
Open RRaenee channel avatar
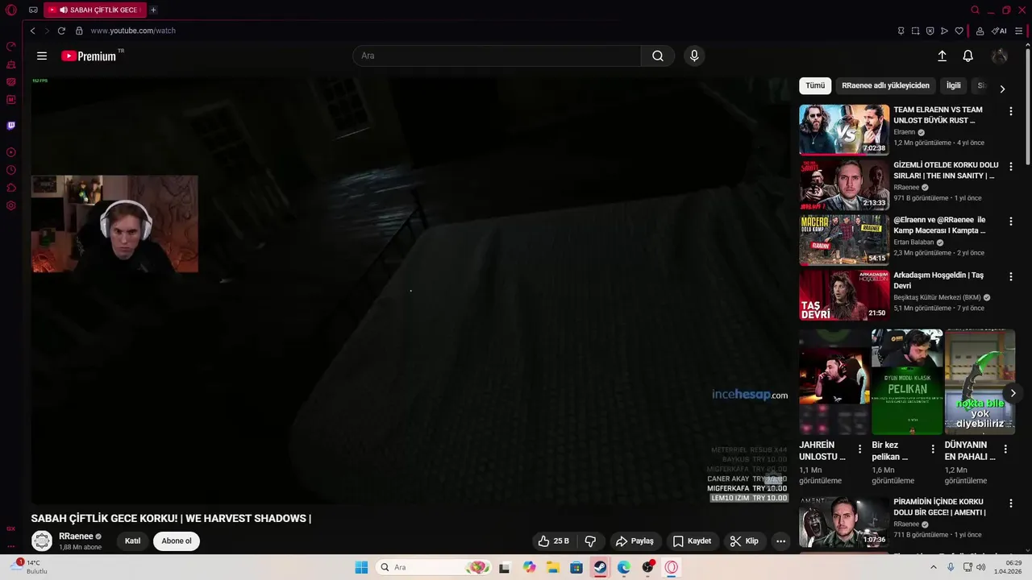pyautogui.click(x=42, y=541)
